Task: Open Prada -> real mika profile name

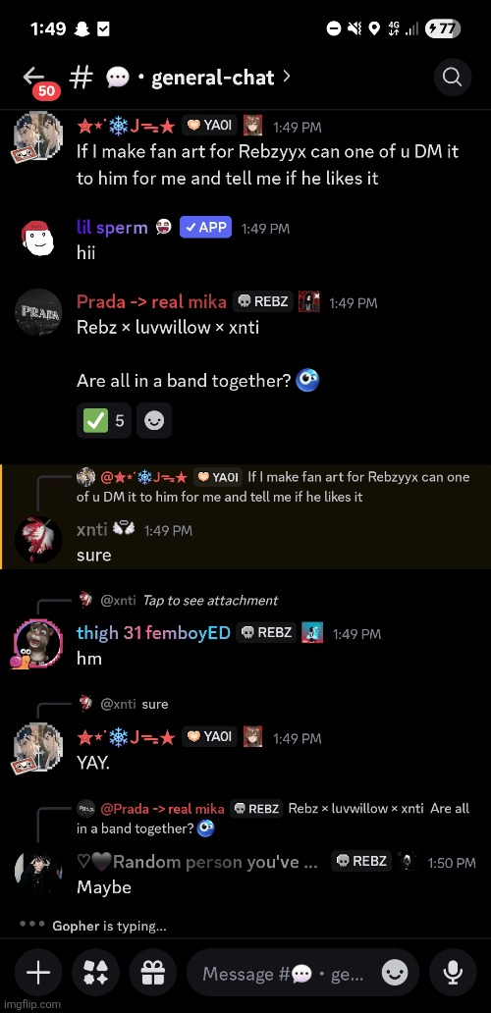Action: (x=151, y=301)
